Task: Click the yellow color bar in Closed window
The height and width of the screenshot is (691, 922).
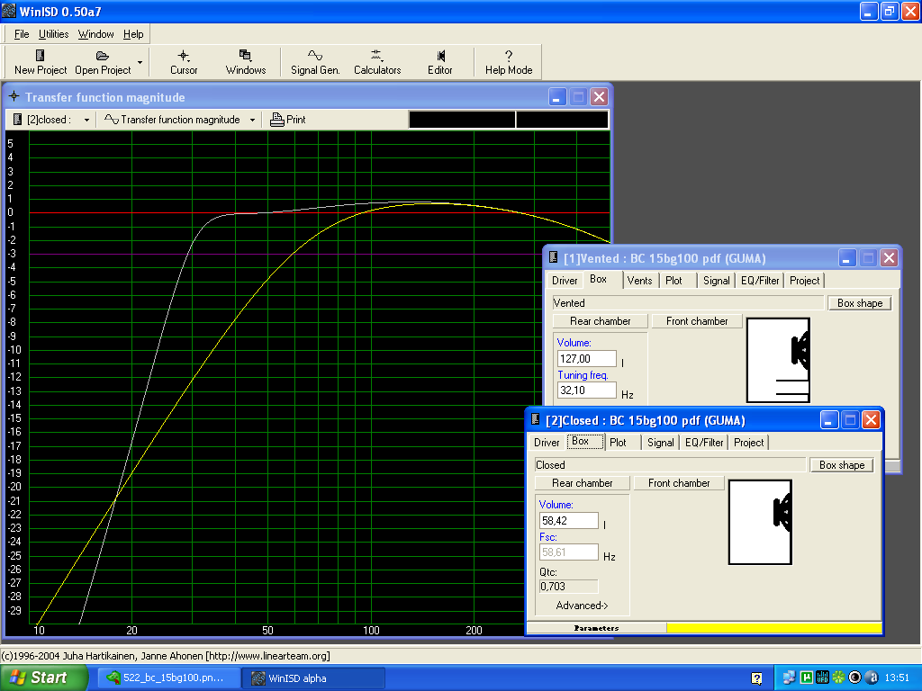Action: (774, 627)
